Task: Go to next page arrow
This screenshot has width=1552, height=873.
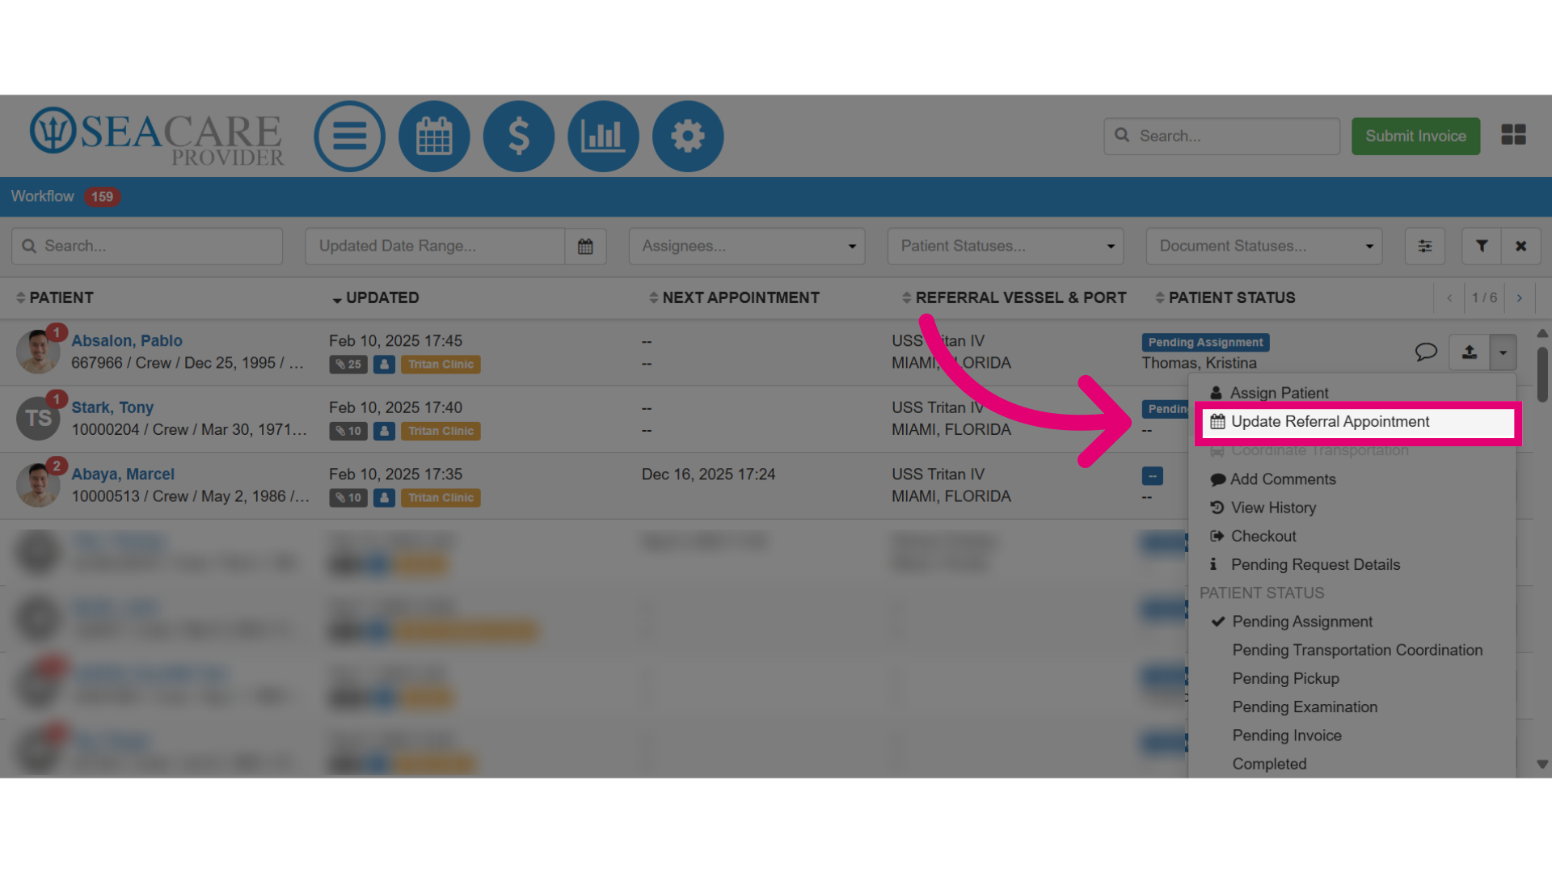Action: point(1520,298)
